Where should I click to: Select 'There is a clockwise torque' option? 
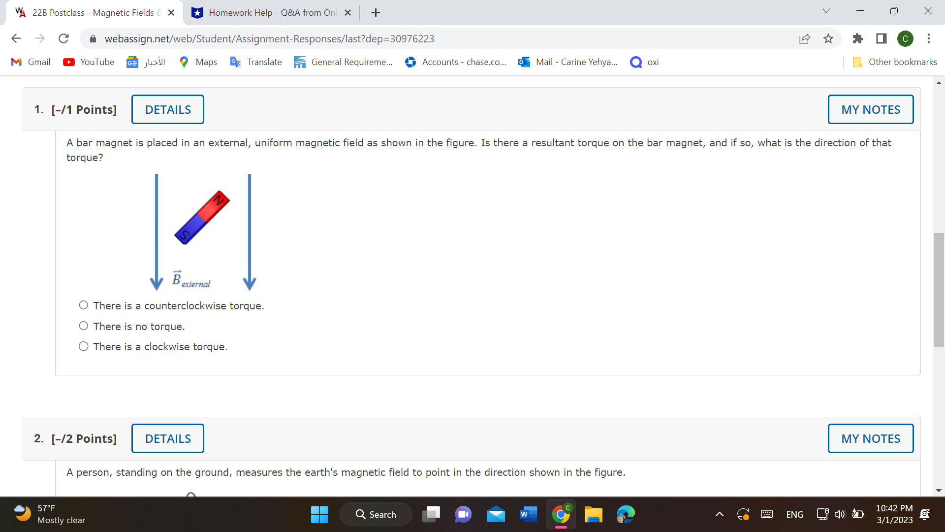point(84,346)
